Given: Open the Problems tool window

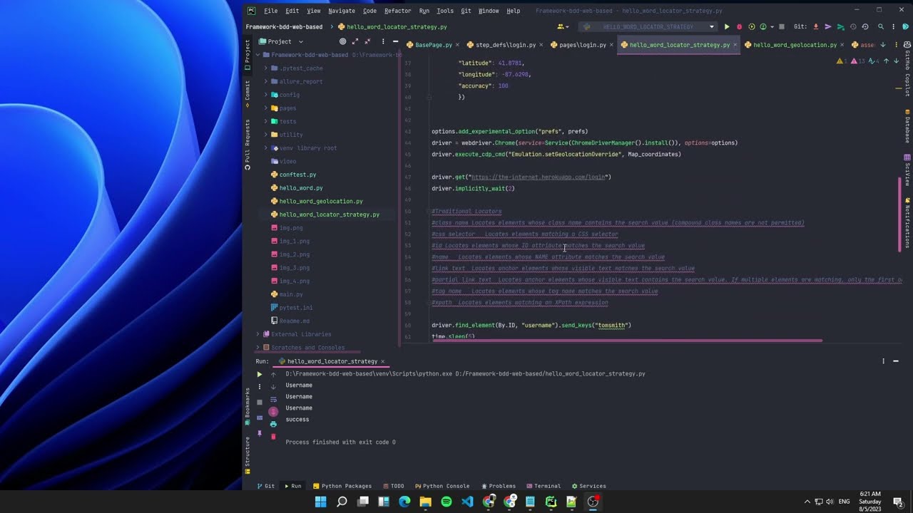Looking at the screenshot, I should (x=498, y=486).
